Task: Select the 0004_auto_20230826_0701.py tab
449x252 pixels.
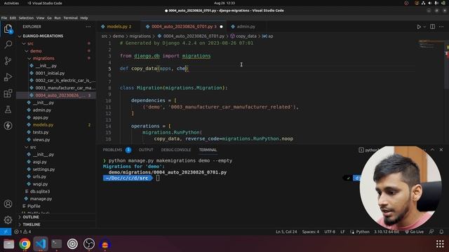Action: tap(184, 27)
